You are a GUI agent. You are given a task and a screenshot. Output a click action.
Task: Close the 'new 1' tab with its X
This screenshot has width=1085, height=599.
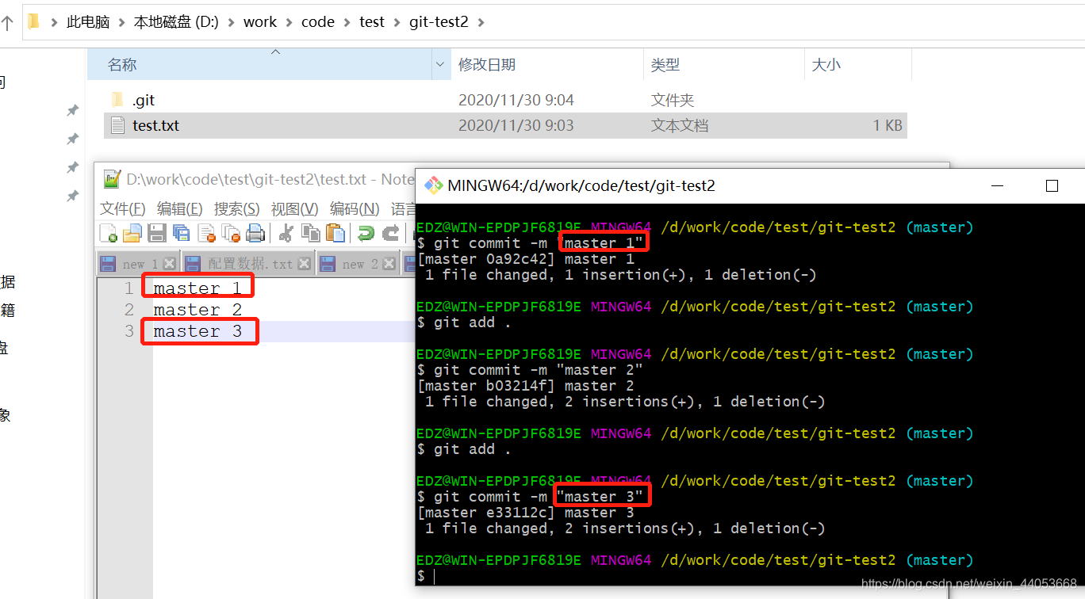[x=169, y=264]
